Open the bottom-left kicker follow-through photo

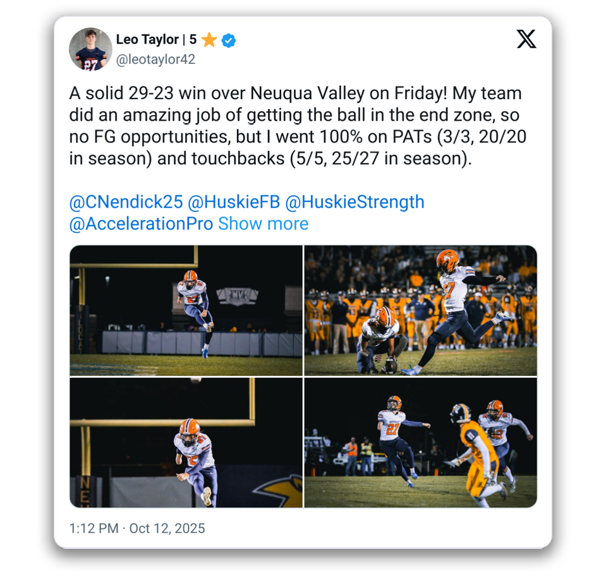coord(186,443)
